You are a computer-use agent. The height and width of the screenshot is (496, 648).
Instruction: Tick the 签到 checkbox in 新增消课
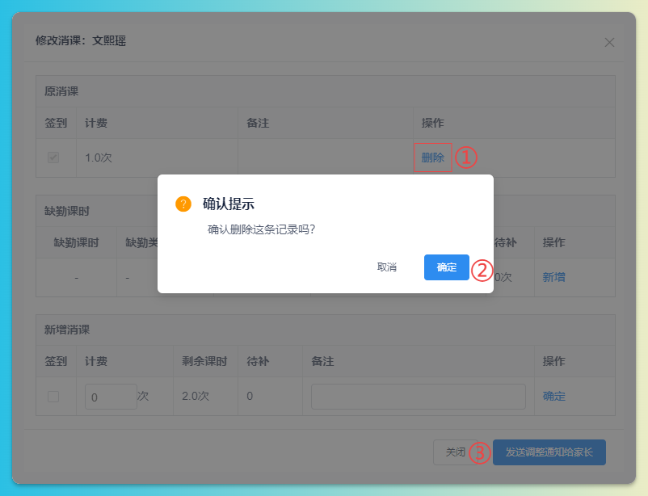pyautogui.click(x=53, y=397)
